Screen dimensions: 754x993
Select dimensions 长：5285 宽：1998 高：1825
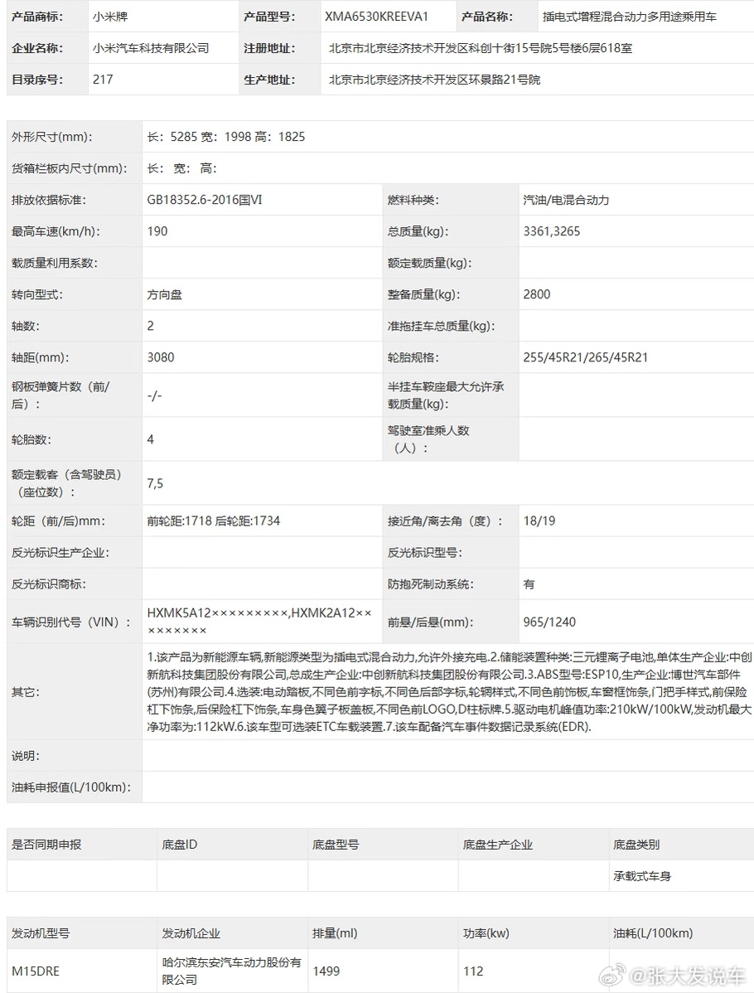pyautogui.click(x=226, y=137)
